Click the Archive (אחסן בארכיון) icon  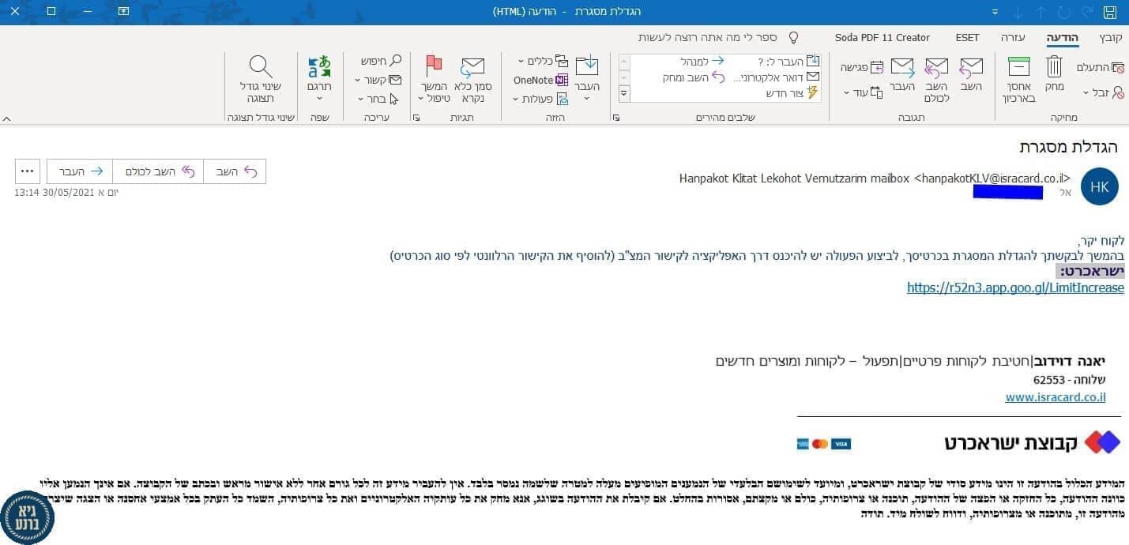(x=1019, y=78)
